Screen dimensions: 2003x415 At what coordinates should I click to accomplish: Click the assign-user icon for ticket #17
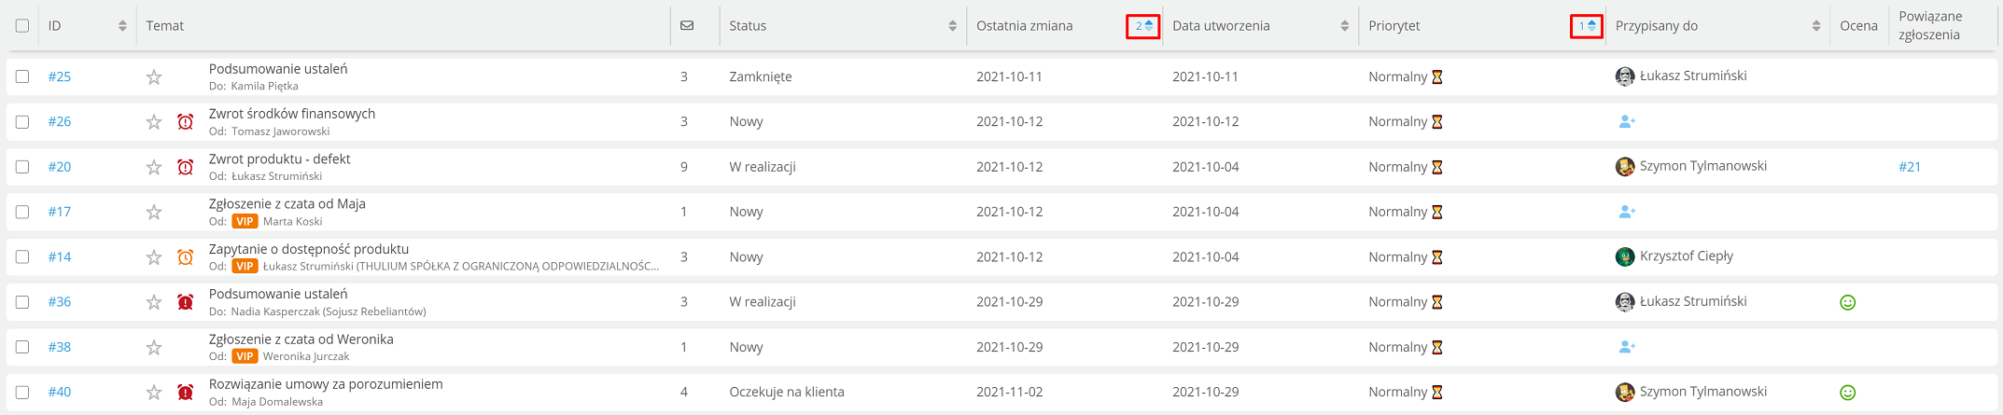[x=1627, y=212]
